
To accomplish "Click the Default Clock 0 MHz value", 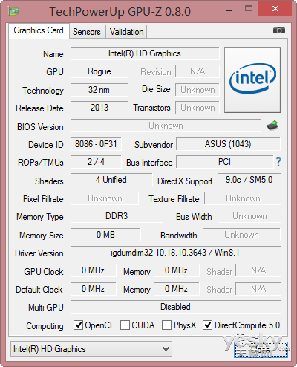I will [x=93, y=289].
